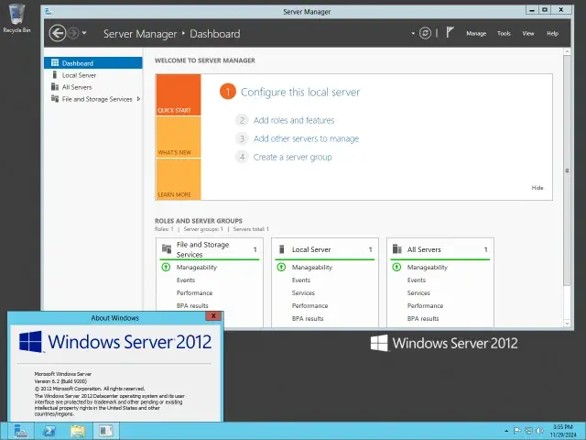Screen dimensions: 586x440
Task: Expand the File and Storage Services arrow
Action: click(x=138, y=99)
